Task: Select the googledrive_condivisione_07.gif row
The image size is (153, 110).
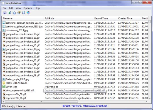Action: click(x=75, y=57)
